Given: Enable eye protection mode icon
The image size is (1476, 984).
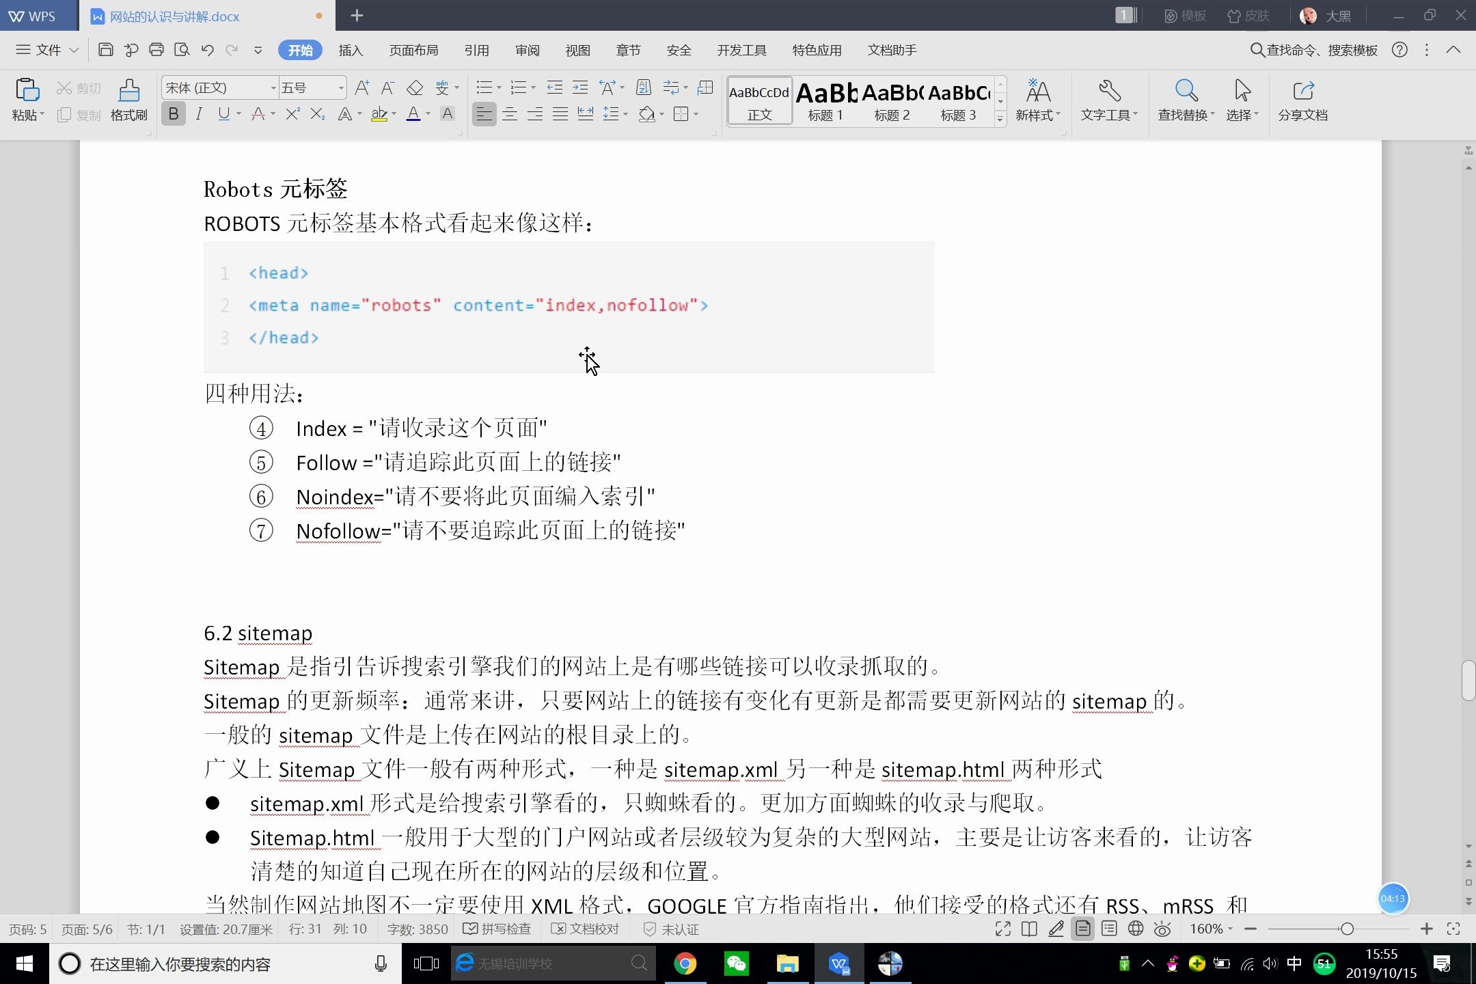Looking at the screenshot, I should (1162, 929).
